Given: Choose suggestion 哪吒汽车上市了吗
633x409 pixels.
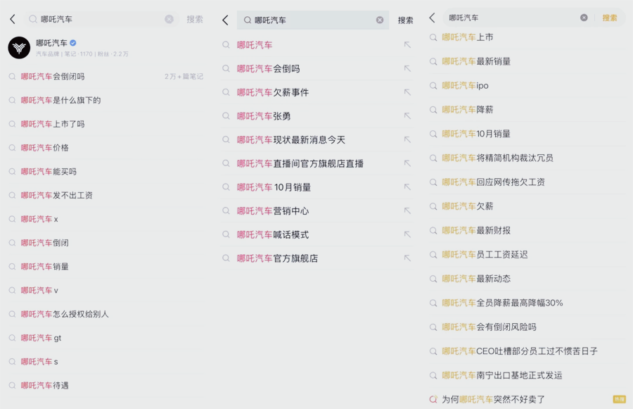Looking at the screenshot, I should (53, 124).
